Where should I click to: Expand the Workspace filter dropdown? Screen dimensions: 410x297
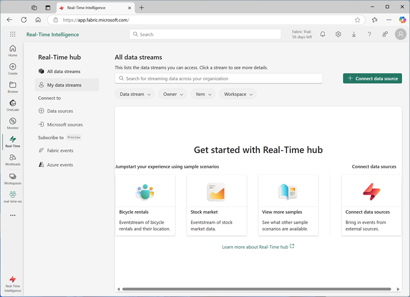click(x=238, y=94)
